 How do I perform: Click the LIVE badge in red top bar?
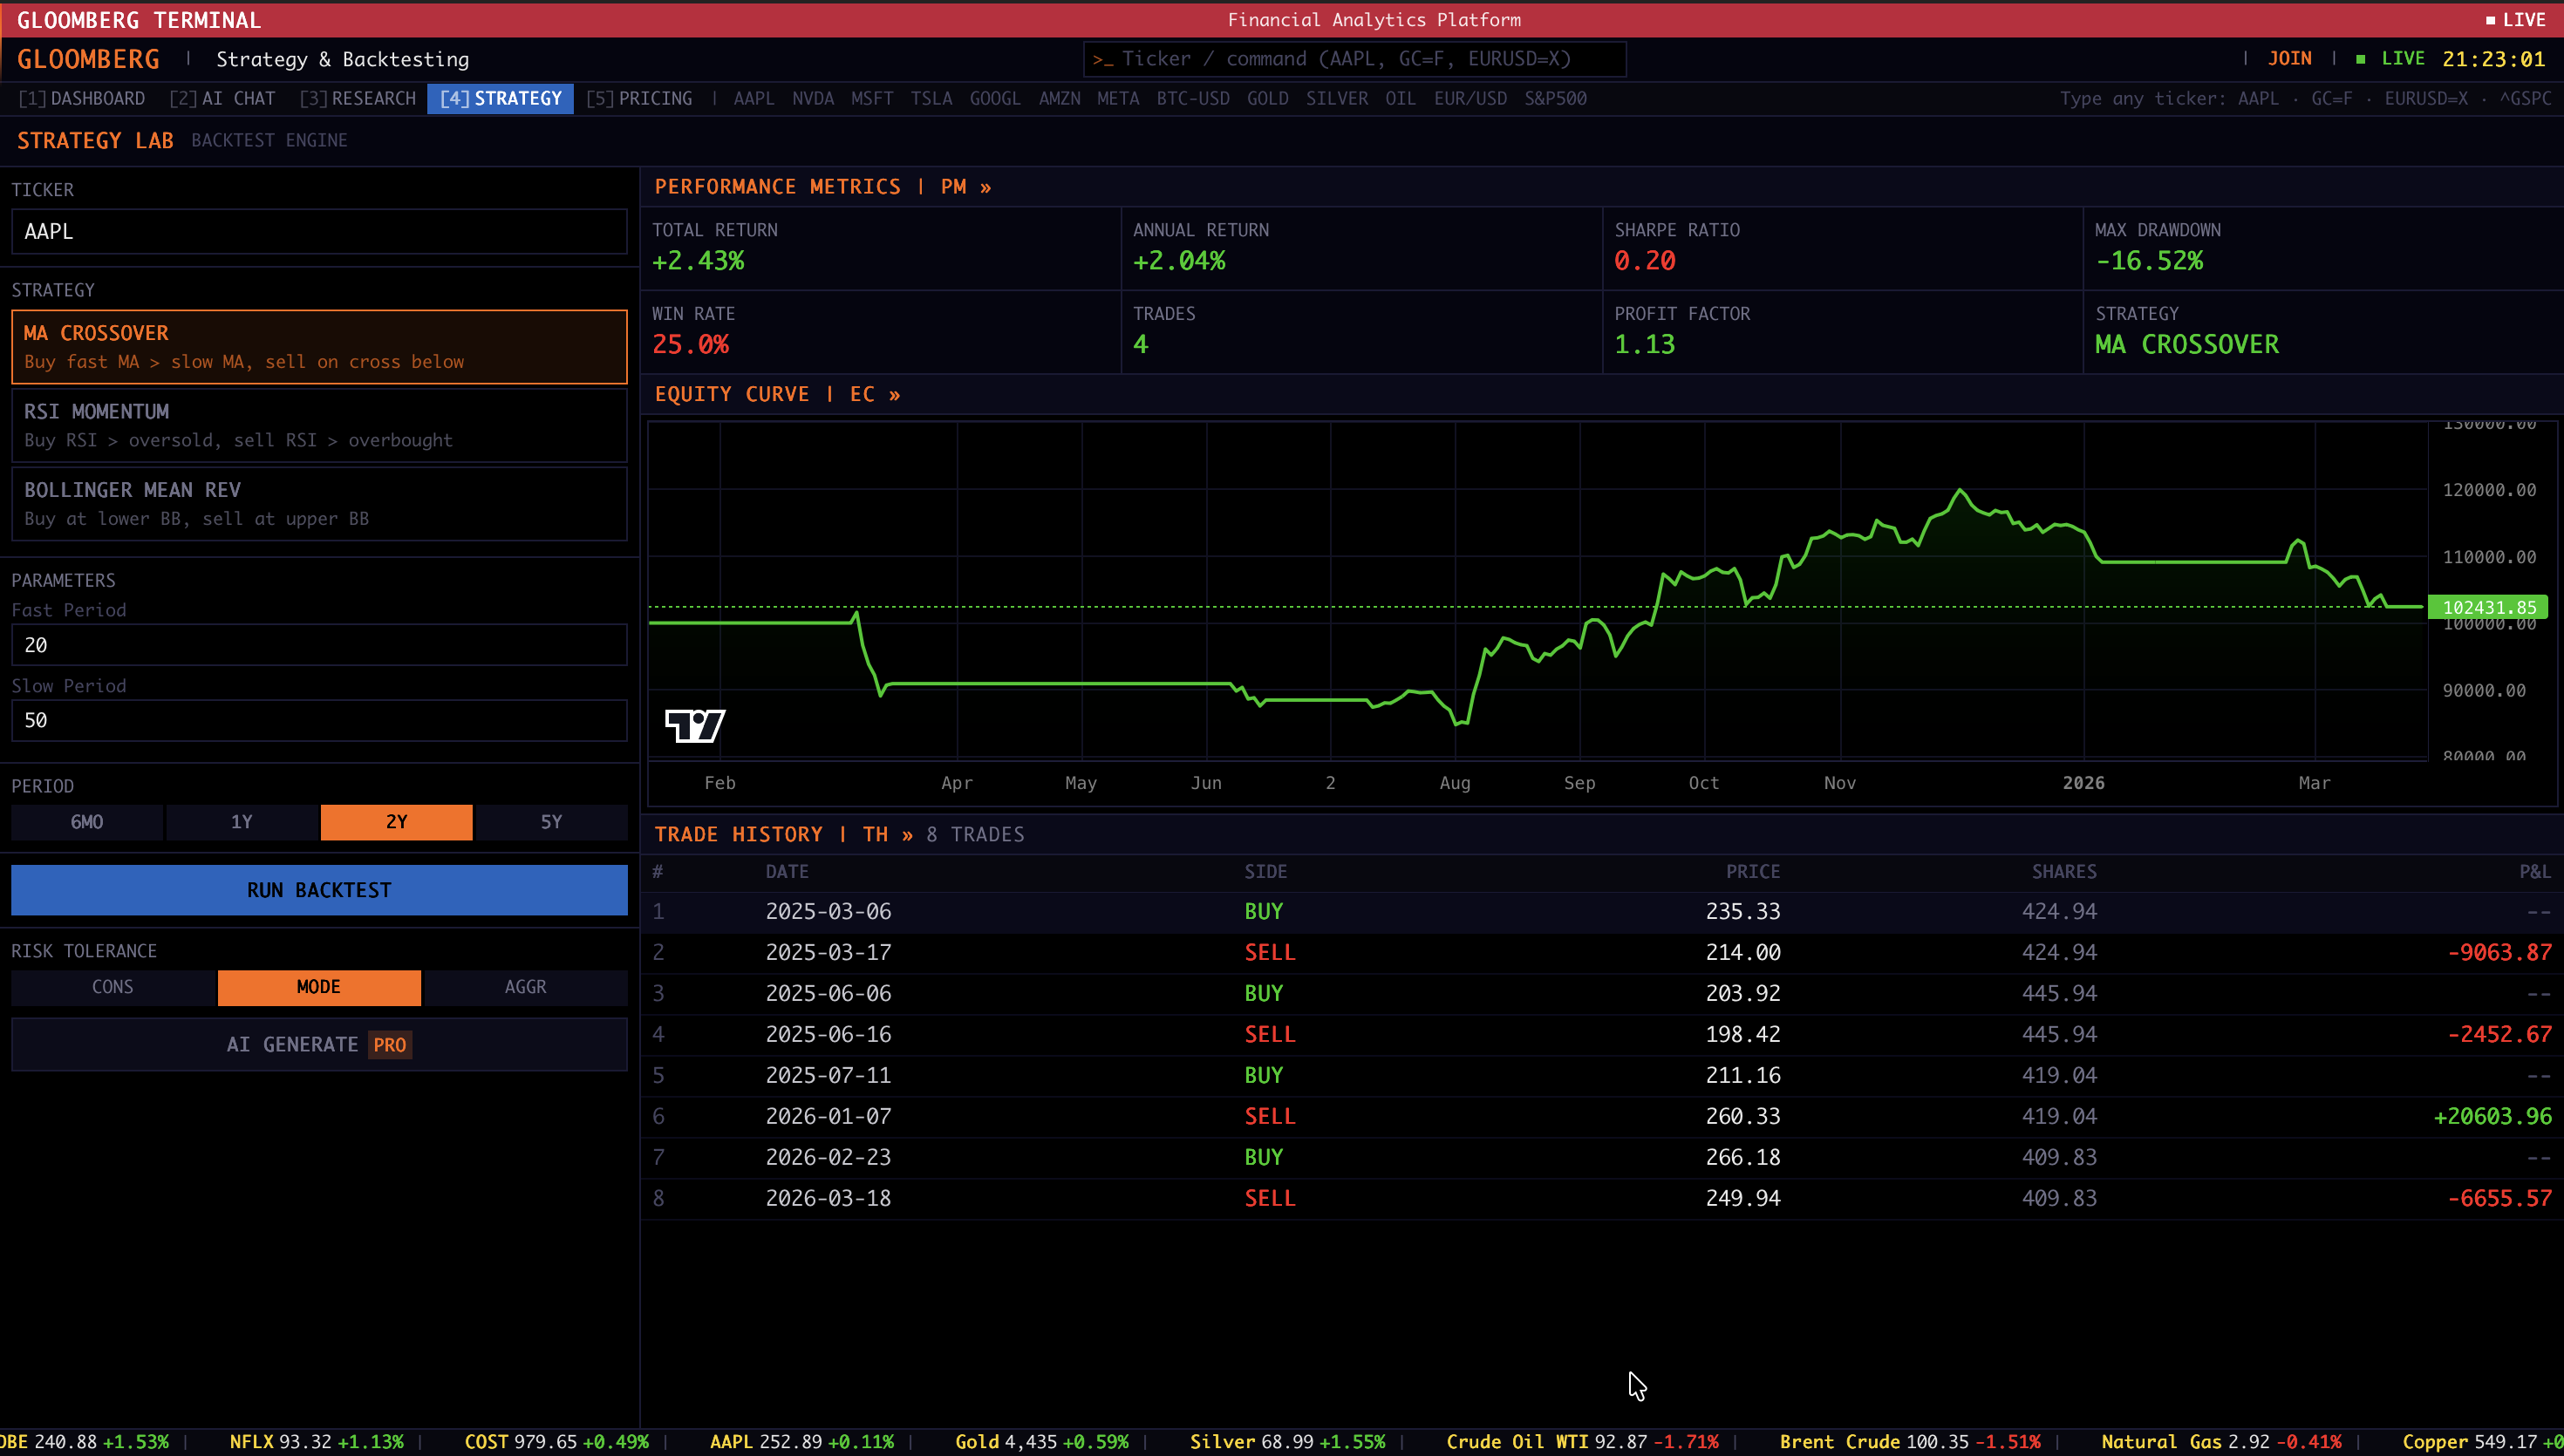point(2514,20)
